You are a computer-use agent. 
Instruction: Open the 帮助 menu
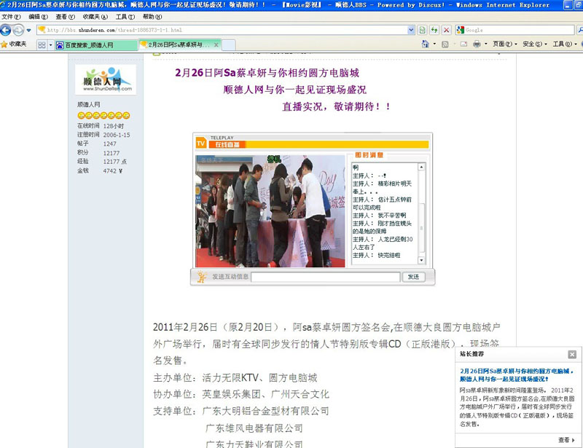pos(152,17)
